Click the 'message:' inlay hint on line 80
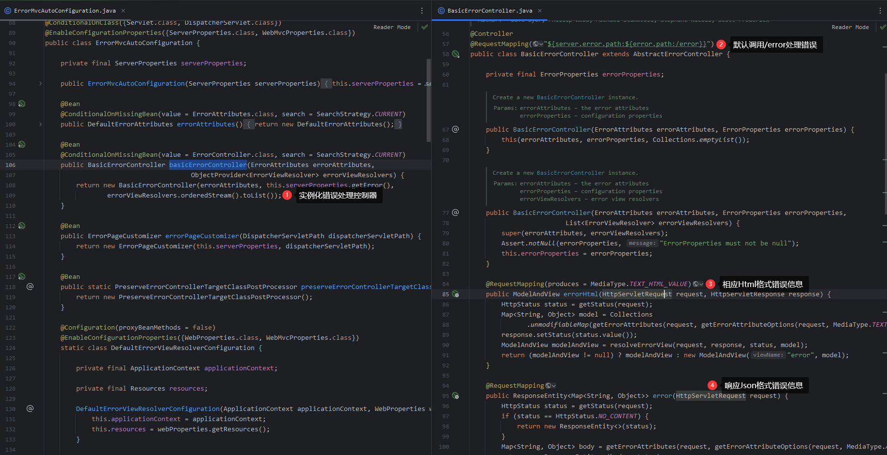This screenshot has width=887, height=455. tap(642, 243)
